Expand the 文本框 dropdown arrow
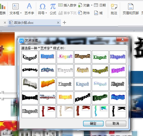Viewport: 143px width, 136px height. pyautogui.click(x=21, y=13)
